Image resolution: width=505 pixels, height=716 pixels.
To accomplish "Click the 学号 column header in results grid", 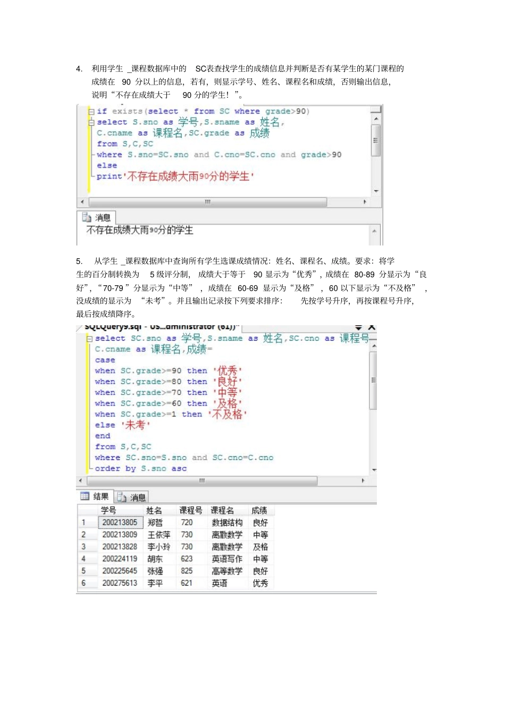I will pos(120,510).
